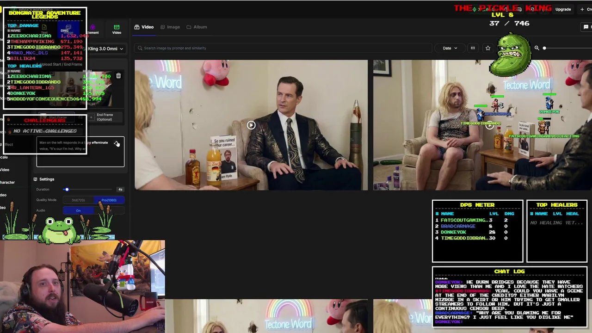Screen dimensions: 592x333
Task: Switch to the Album gallery tab
Action: click(197, 27)
